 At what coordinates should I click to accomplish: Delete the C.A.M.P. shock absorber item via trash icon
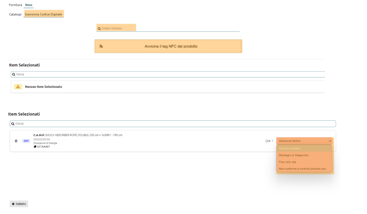tap(16, 141)
